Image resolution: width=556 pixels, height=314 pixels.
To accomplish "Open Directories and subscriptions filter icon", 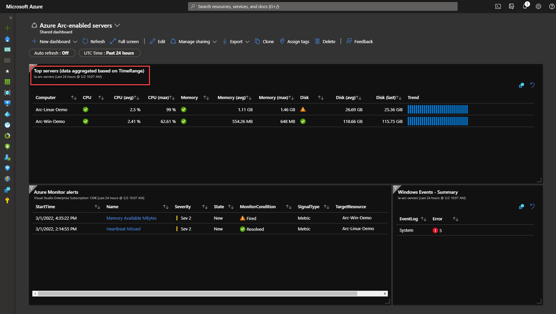I will [512, 6].
